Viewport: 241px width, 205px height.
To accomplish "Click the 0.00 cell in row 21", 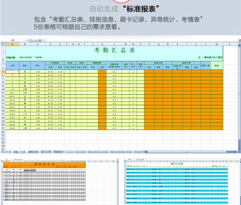I will pos(60,128).
